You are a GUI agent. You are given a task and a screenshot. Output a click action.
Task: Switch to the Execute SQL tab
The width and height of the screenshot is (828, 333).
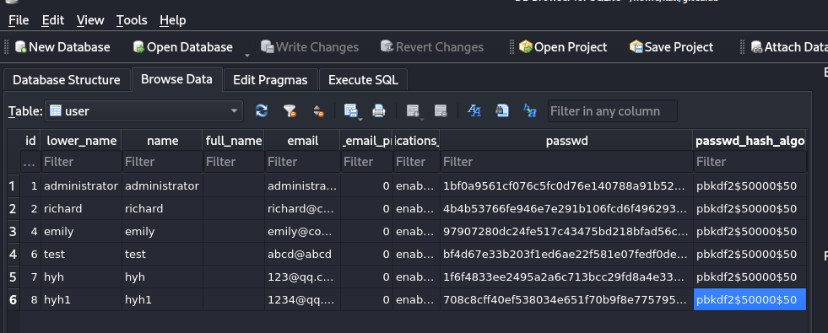pyautogui.click(x=363, y=80)
